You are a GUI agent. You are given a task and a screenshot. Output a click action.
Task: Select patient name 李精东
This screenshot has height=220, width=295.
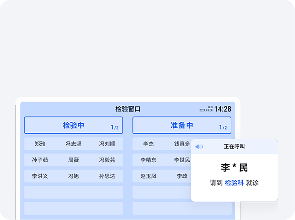tap(148, 160)
